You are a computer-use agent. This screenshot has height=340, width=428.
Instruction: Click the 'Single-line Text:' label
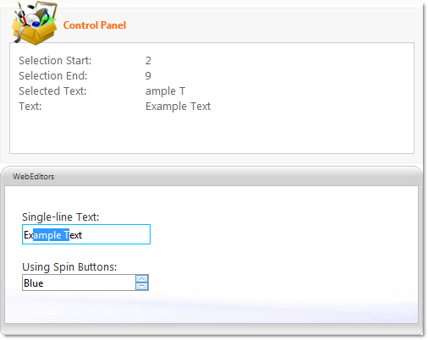[61, 217]
